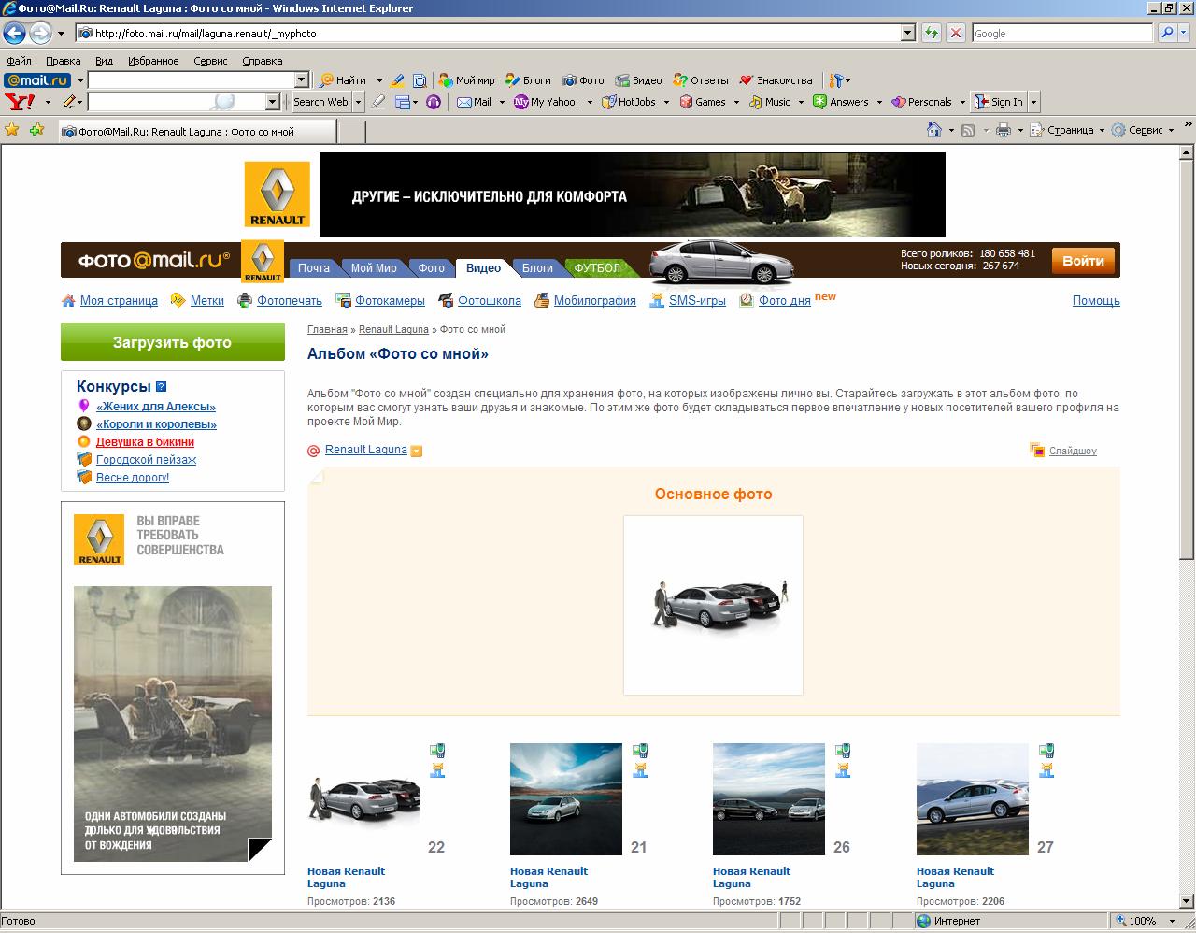Screen dimensions: 1196x933
Task: Click the IE refresh page icon
Action: click(x=931, y=33)
